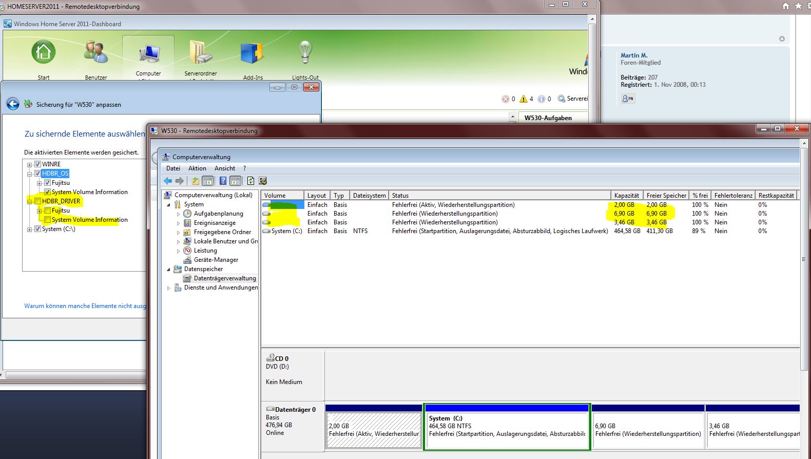Refresh disk management with the green-arrows icon
Viewport: 811px width, 459px height.
[250, 181]
